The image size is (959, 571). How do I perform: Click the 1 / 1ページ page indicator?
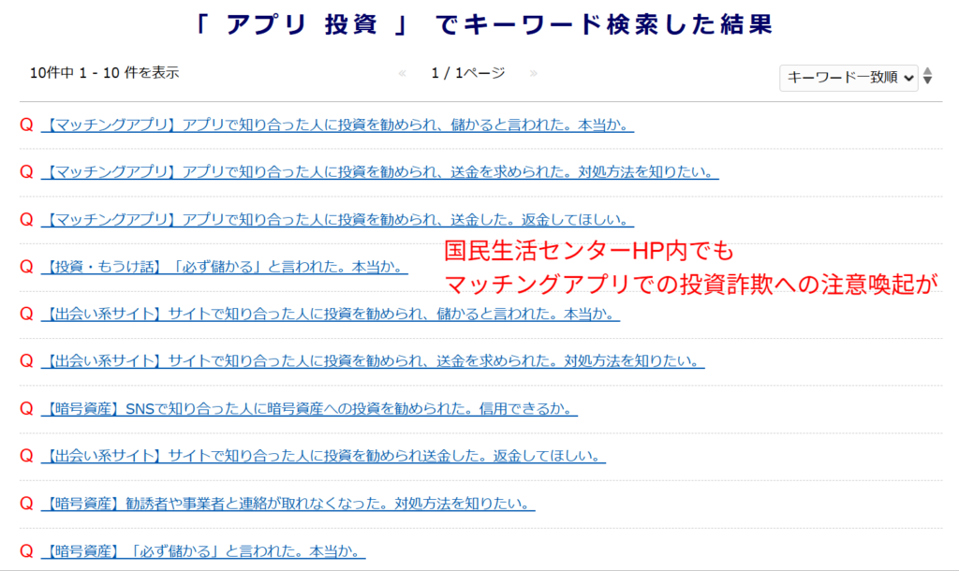[466, 70]
